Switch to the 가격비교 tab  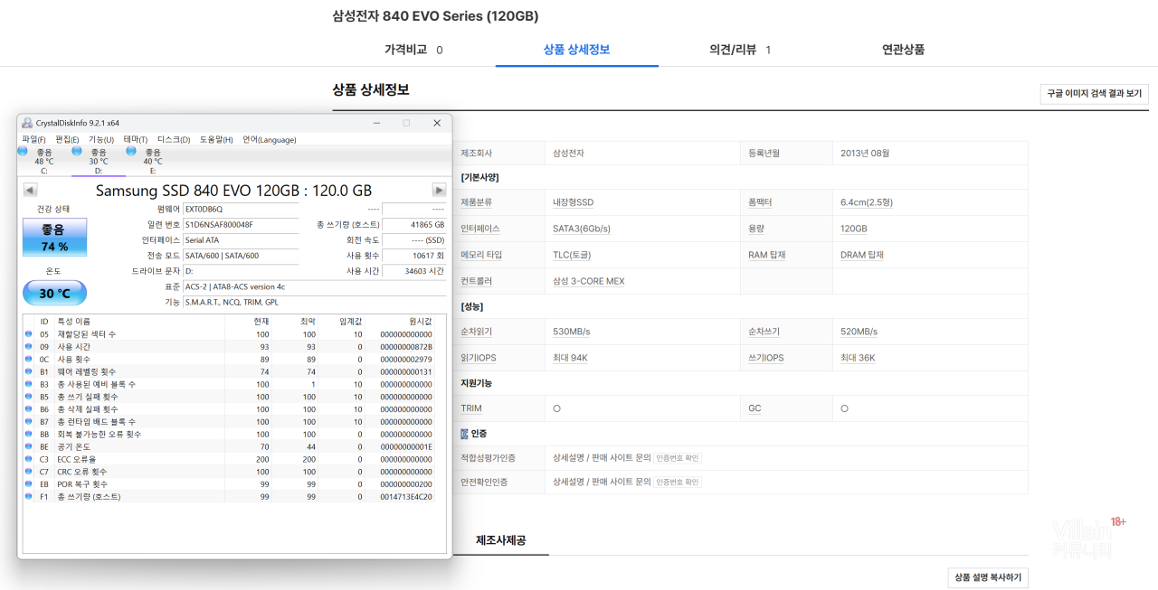click(413, 50)
